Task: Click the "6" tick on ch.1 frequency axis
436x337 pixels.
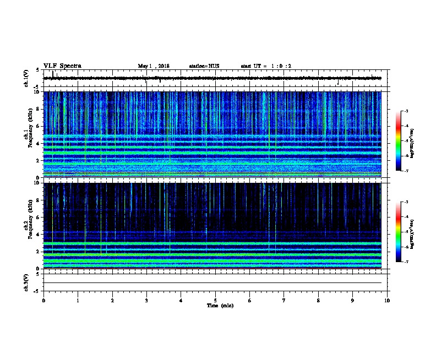Action: point(38,126)
